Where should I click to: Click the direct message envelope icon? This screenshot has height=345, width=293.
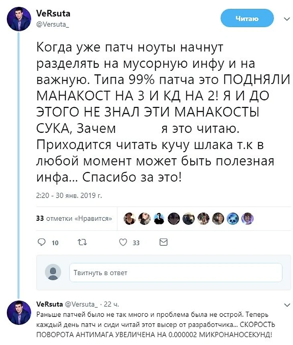(163, 242)
